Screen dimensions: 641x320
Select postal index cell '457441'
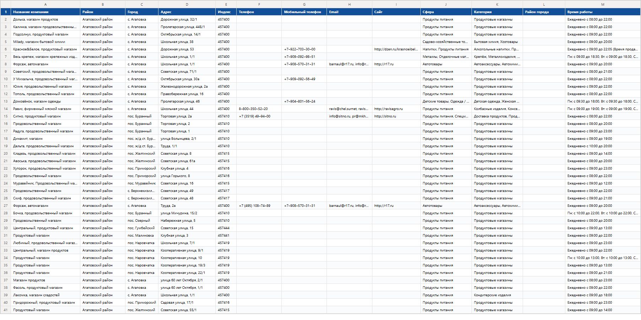226,236
